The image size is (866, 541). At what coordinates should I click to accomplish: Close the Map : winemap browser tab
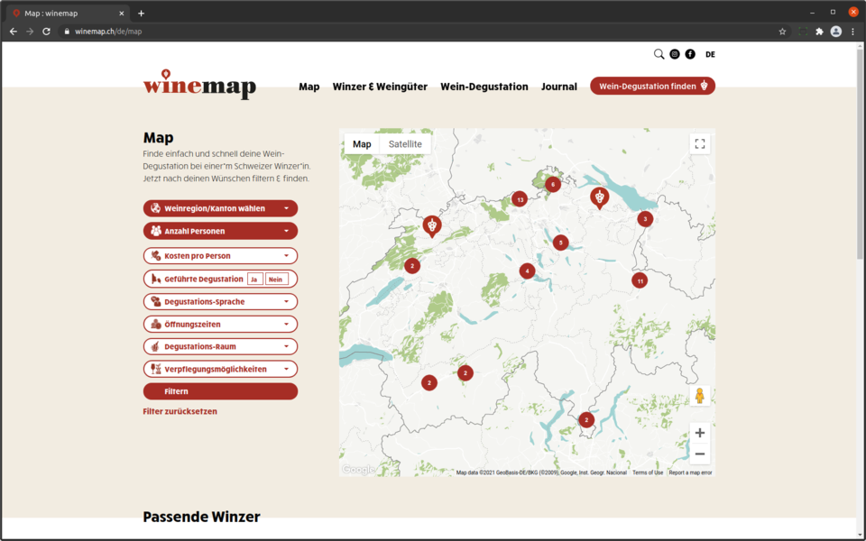pos(122,14)
